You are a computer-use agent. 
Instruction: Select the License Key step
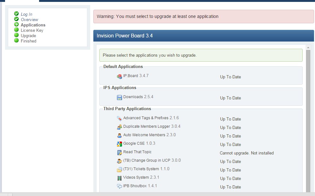32,30
